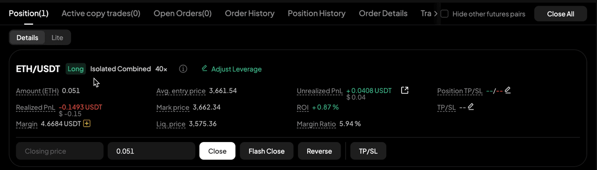Edit Position TP/SL with pencil icon
Viewport: 597px width, 170px height.
[x=508, y=90]
